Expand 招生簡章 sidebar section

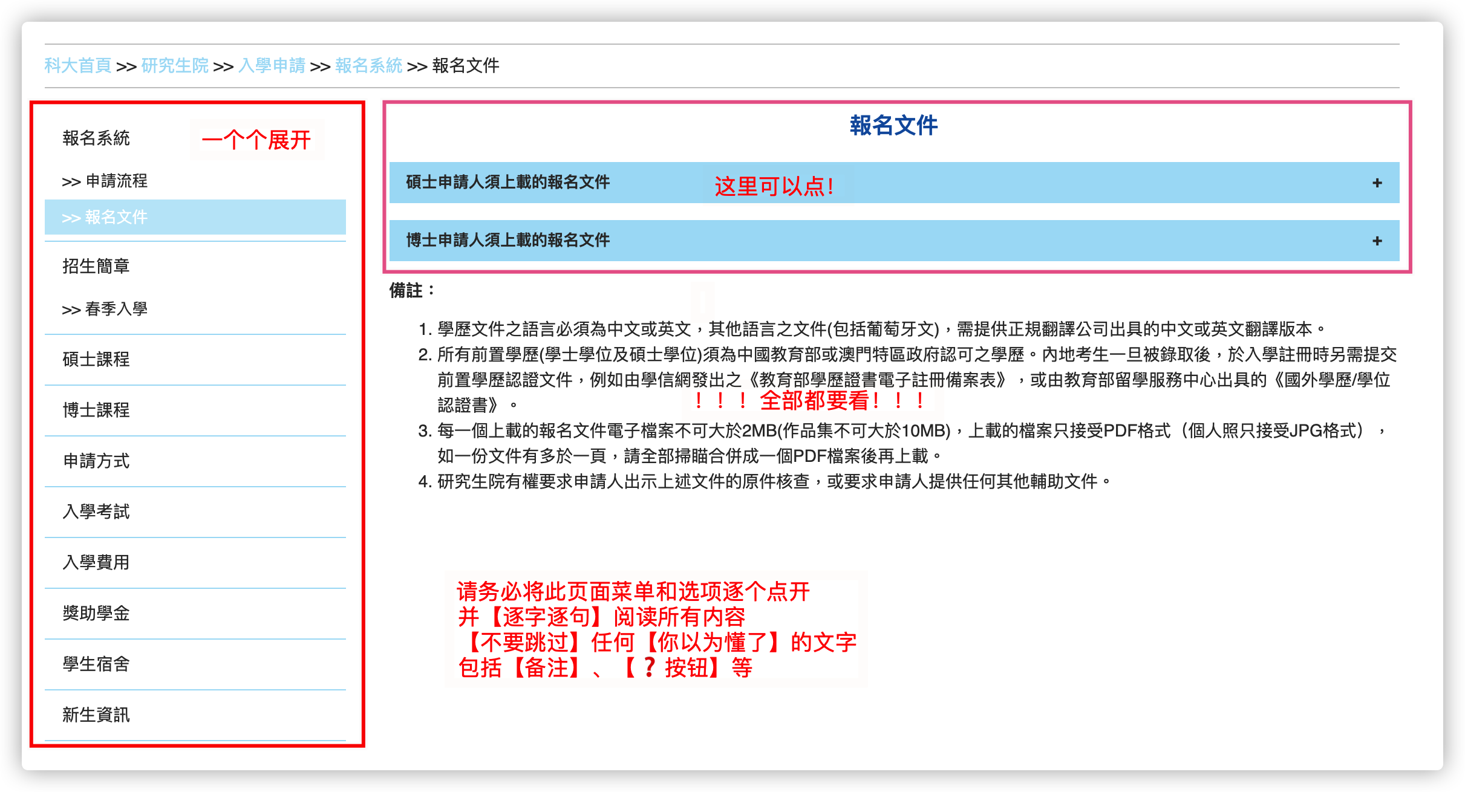[x=96, y=266]
